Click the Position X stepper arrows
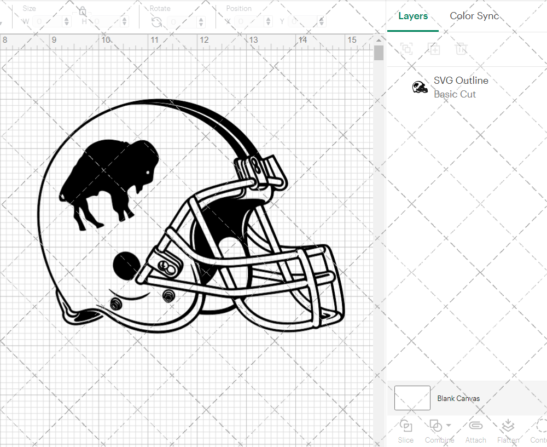Viewport: 547px width, 447px height. (268, 22)
